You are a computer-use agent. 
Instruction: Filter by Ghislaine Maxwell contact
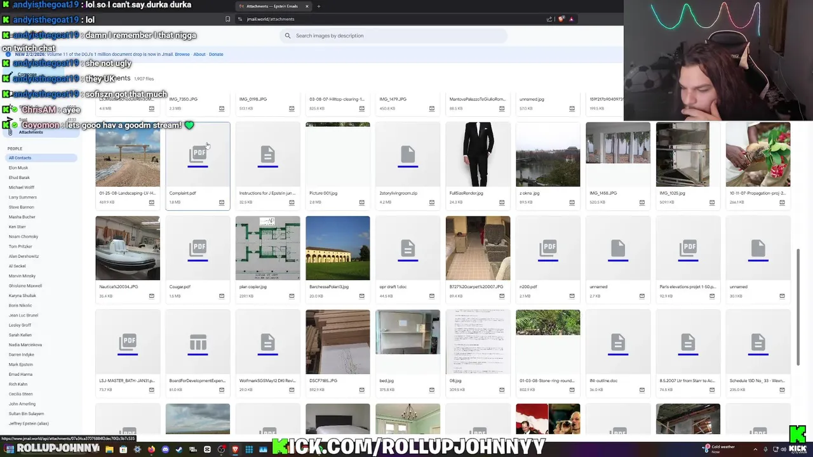pos(25,286)
